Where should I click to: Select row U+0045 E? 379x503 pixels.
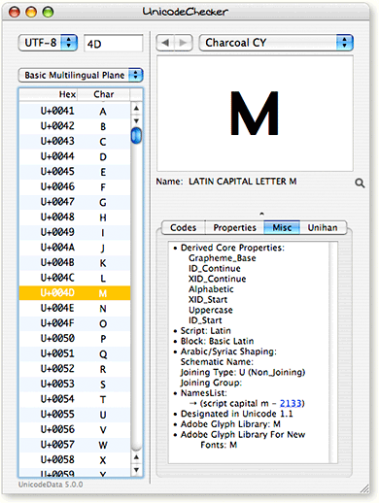[x=75, y=172]
